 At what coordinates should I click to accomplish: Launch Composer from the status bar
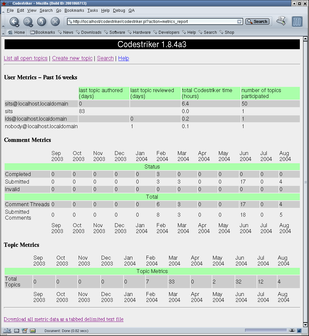(x=25, y=330)
